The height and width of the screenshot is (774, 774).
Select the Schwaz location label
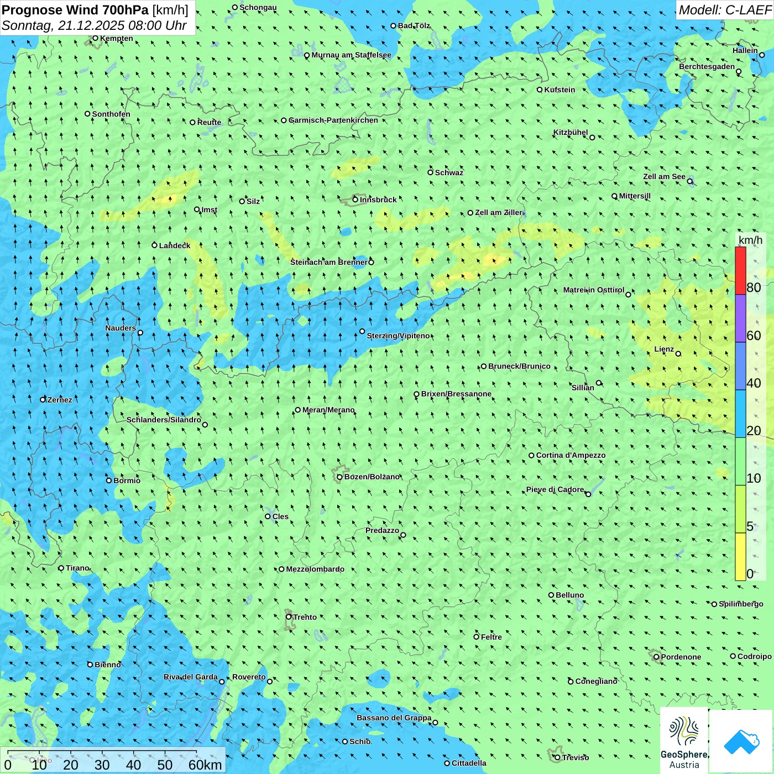tap(449, 172)
